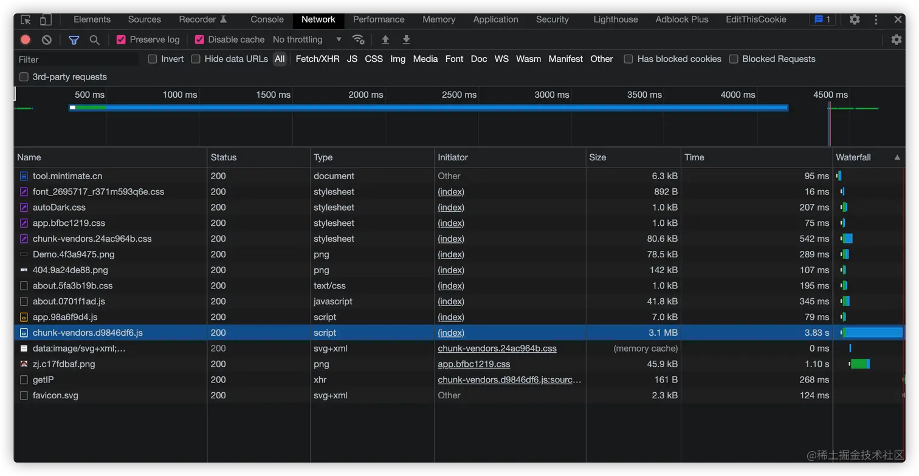Enable Hide data URLs checkbox
This screenshot has height=476, width=919.
click(x=196, y=59)
